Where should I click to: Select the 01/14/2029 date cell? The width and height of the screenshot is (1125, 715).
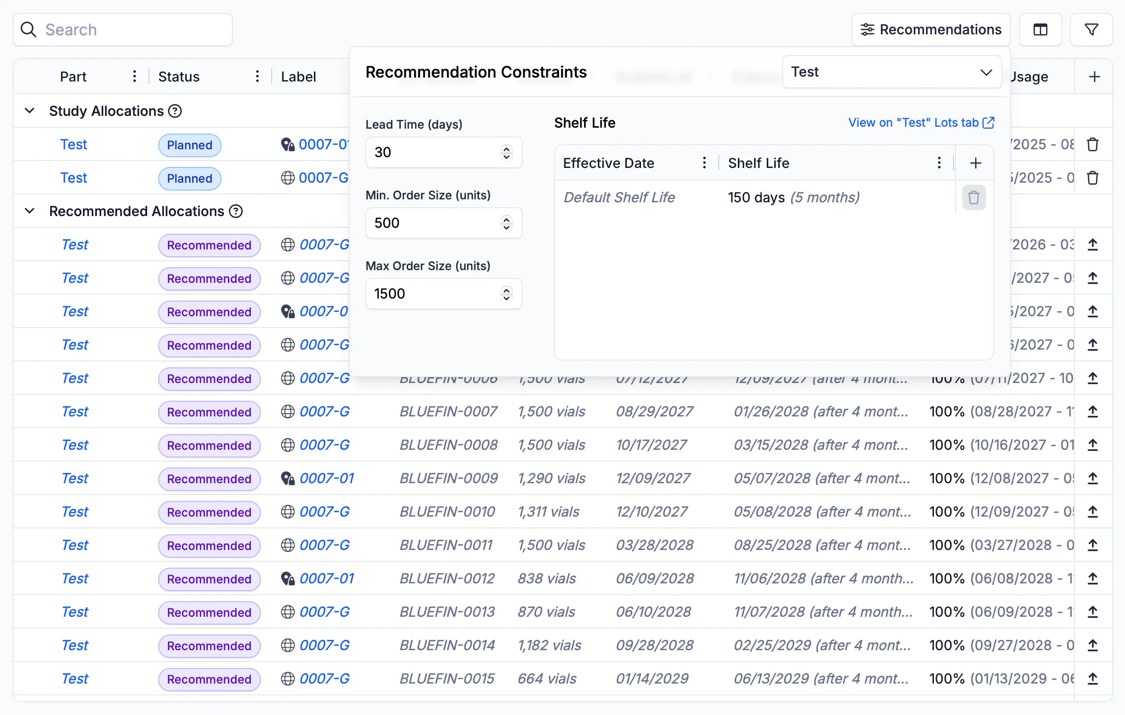652,679
